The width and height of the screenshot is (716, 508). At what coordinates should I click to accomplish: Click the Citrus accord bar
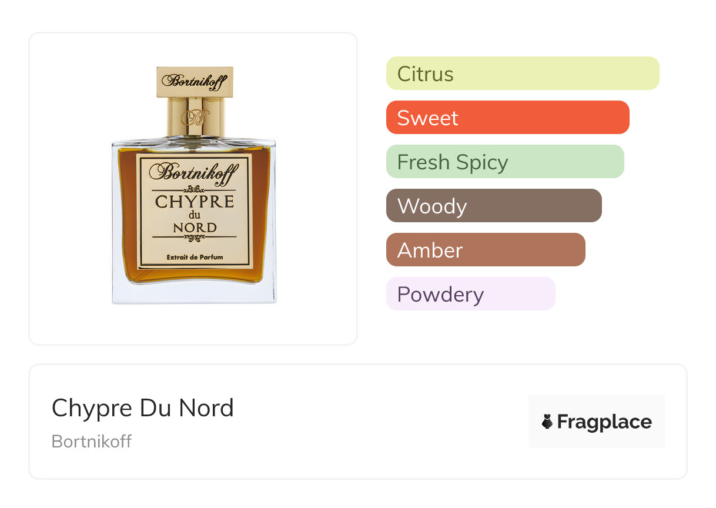coord(523,73)
